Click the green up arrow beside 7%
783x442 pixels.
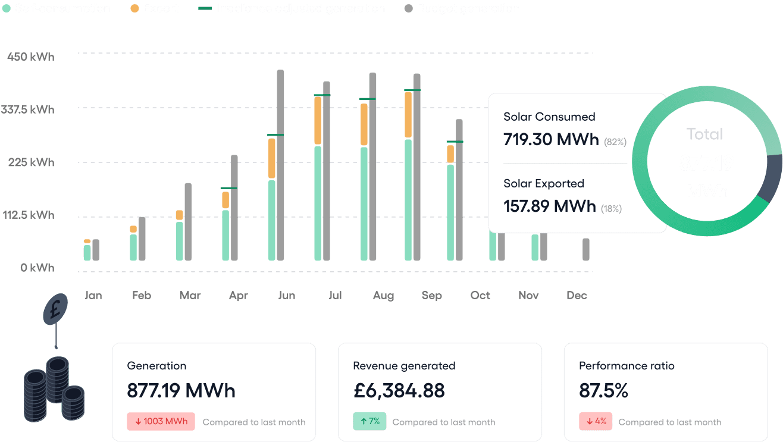coord(364,422)
